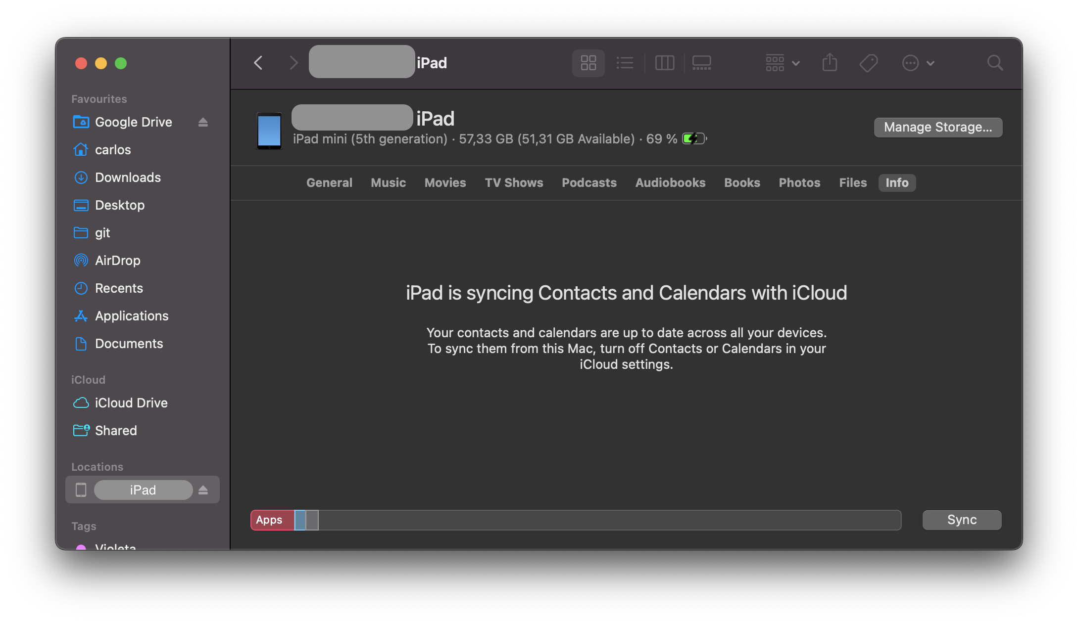
Task: Select iCloud Drive in sidebar
Action: [x=131, y=403]
